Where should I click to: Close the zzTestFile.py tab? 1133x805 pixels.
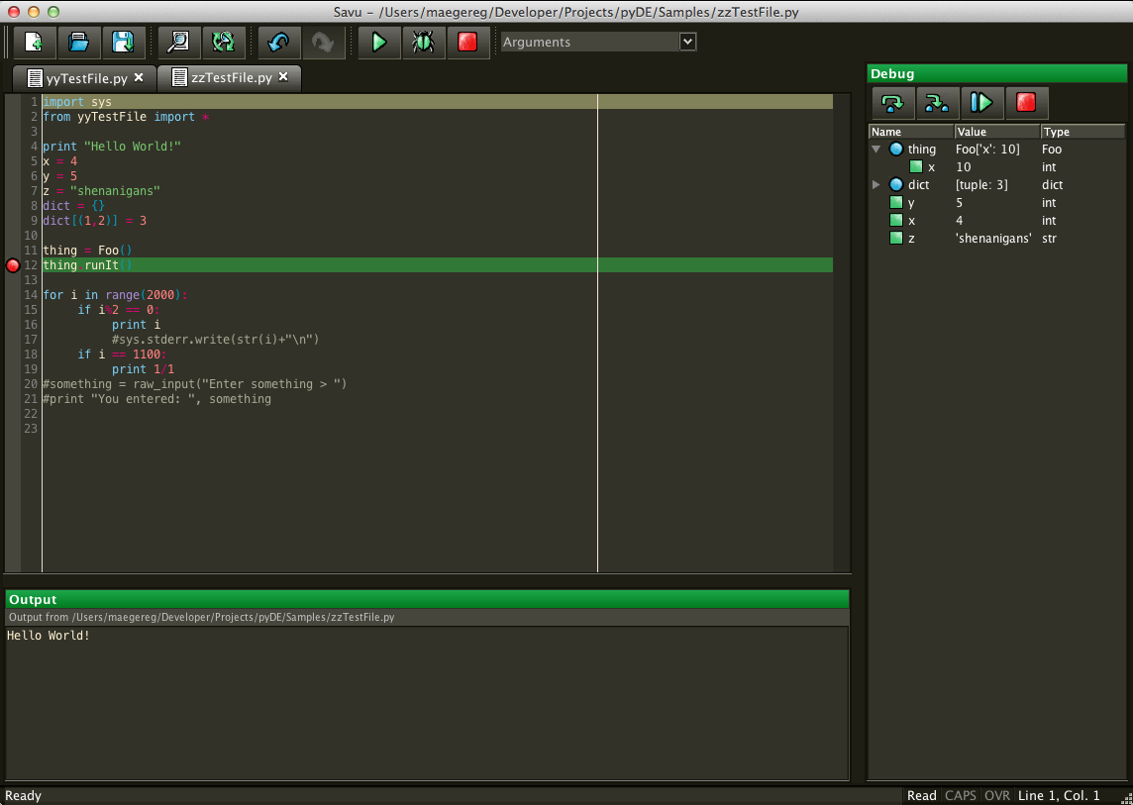283,77
